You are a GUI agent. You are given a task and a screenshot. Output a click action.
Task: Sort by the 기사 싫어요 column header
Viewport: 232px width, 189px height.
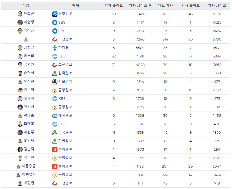(217, 6)
